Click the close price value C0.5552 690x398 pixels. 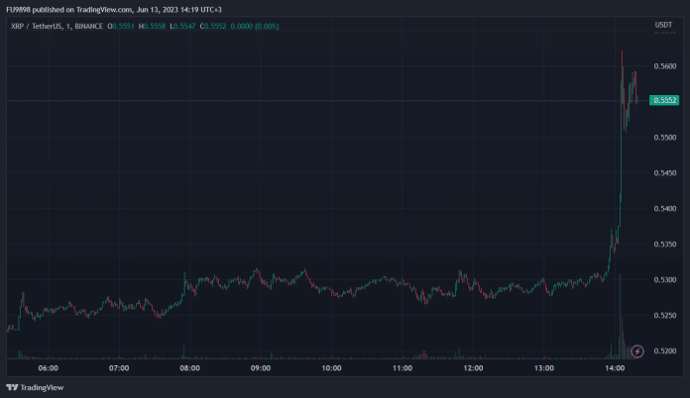click(x=211, y=26)
